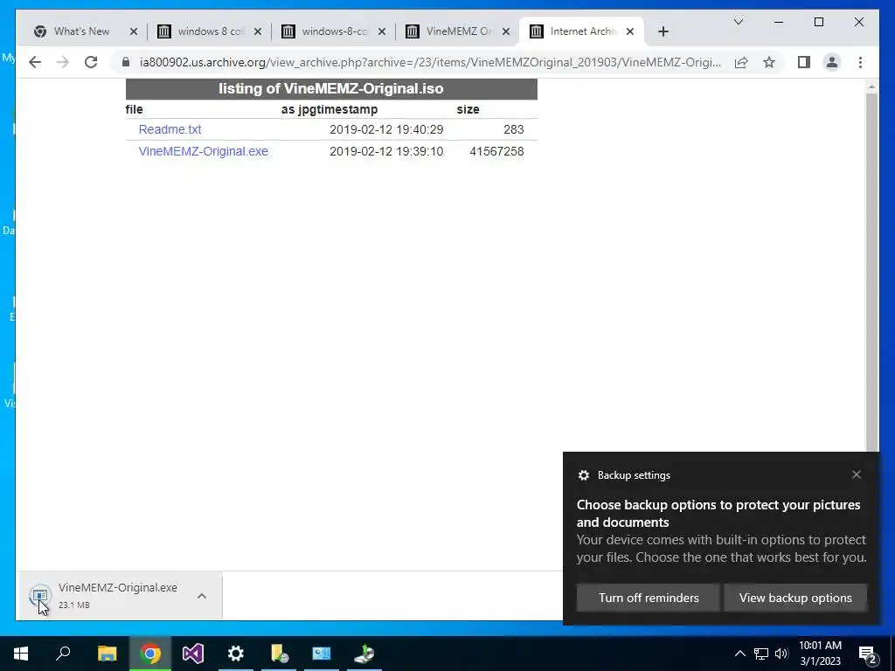The height and width of the screenshot is (671, 895).
Task: Click View backup options button
Action: tap(795, 598)
